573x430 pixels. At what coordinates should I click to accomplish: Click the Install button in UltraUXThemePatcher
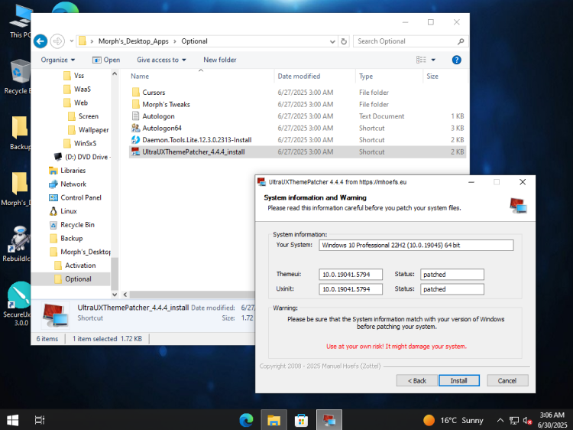click(x=459, y=380)
